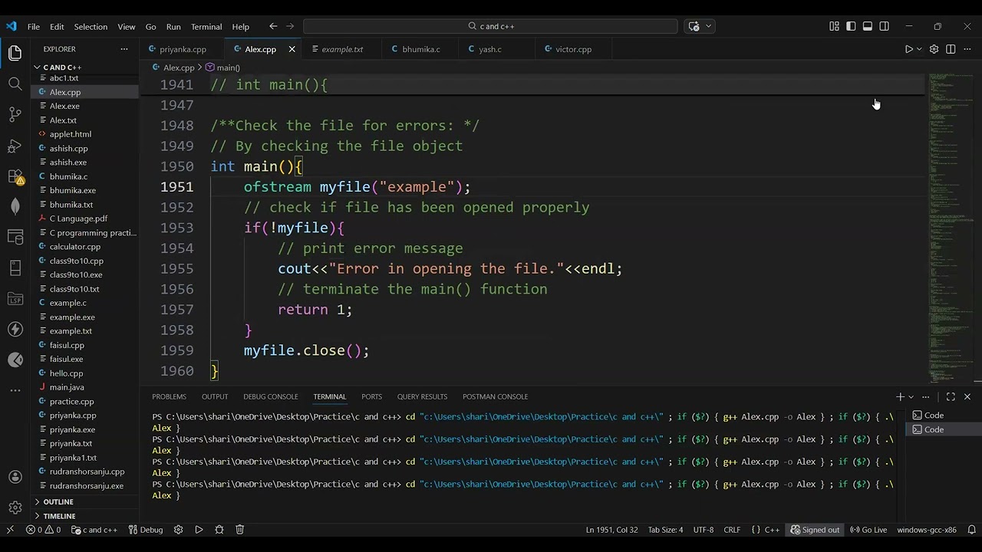The width and height of the screenshot is (982, 552).
Task: Open the Thunder Client lightning icon
Action: click(15, 330)
